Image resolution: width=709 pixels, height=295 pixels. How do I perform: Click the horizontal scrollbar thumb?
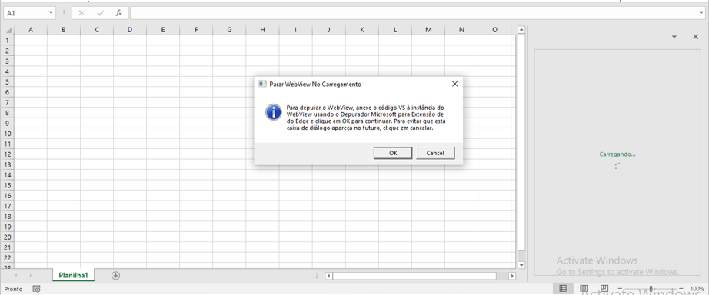414,276
